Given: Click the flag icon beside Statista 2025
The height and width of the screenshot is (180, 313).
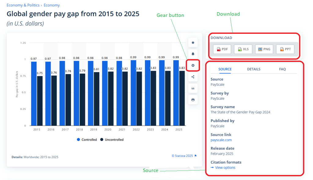Looking at the screenshot, I should [196, 156].
